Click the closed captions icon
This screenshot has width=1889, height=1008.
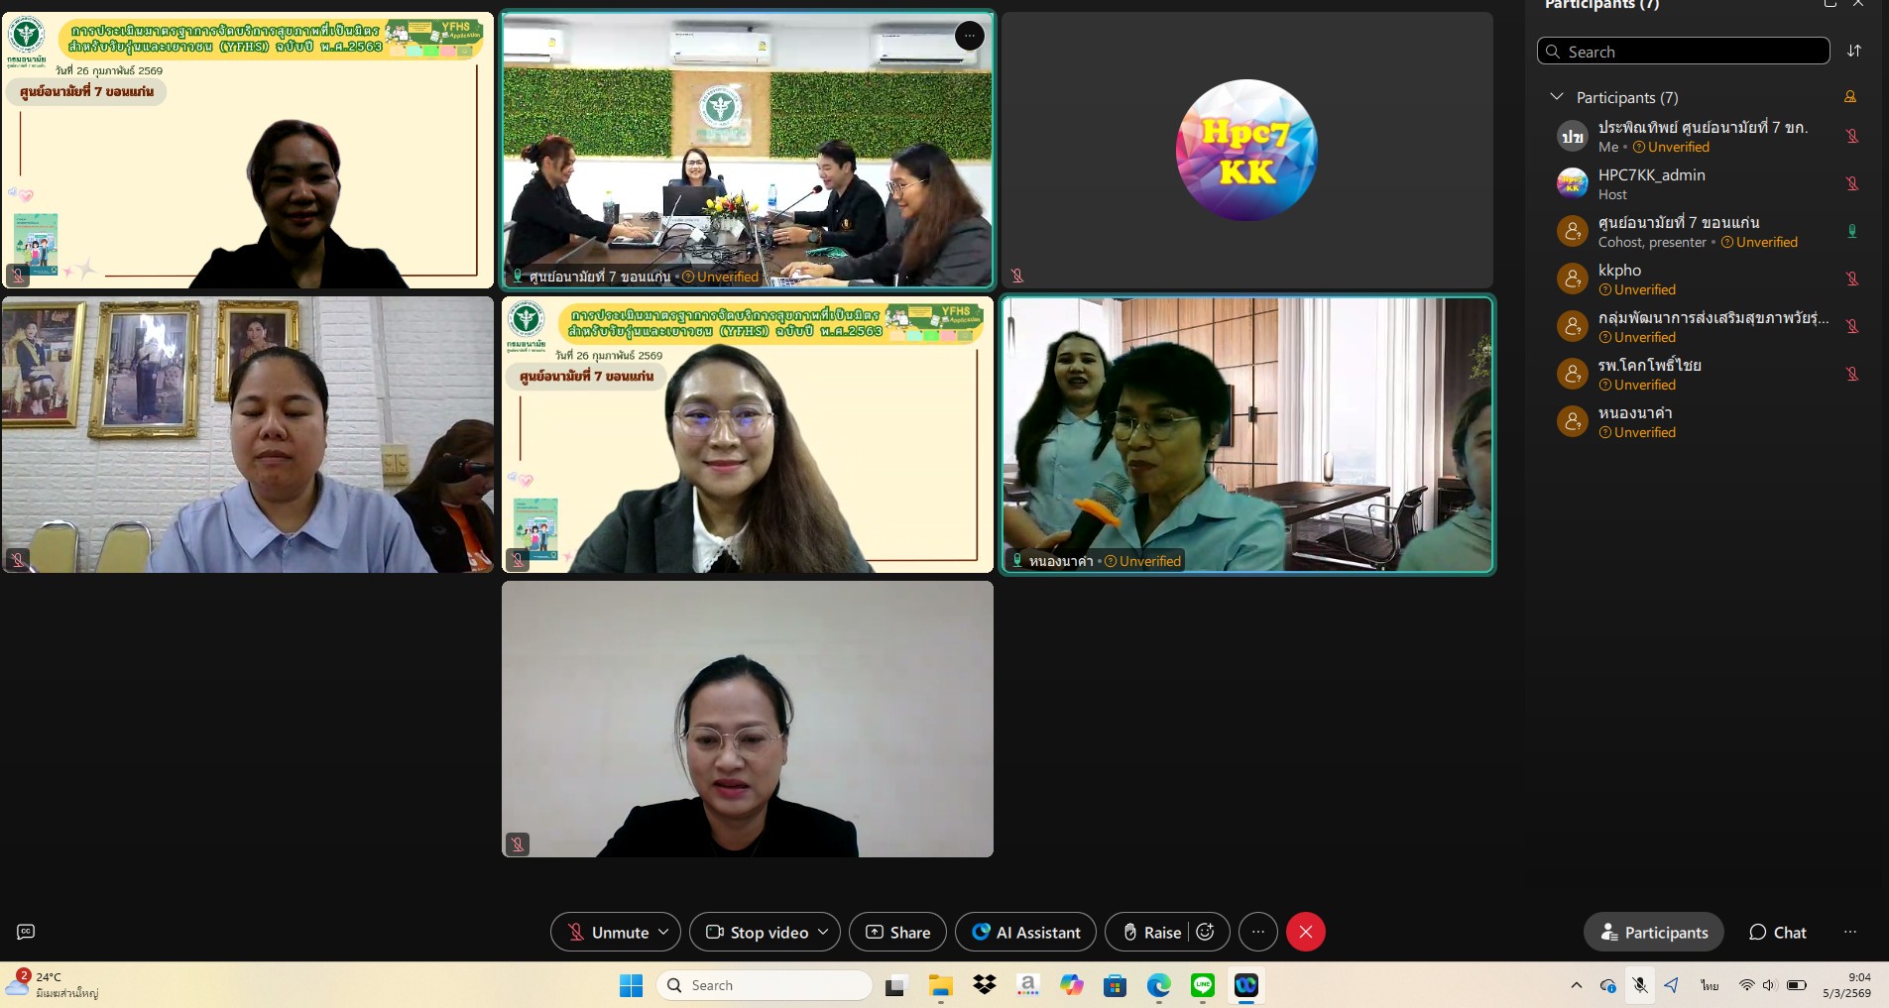[x=26, y=932]
